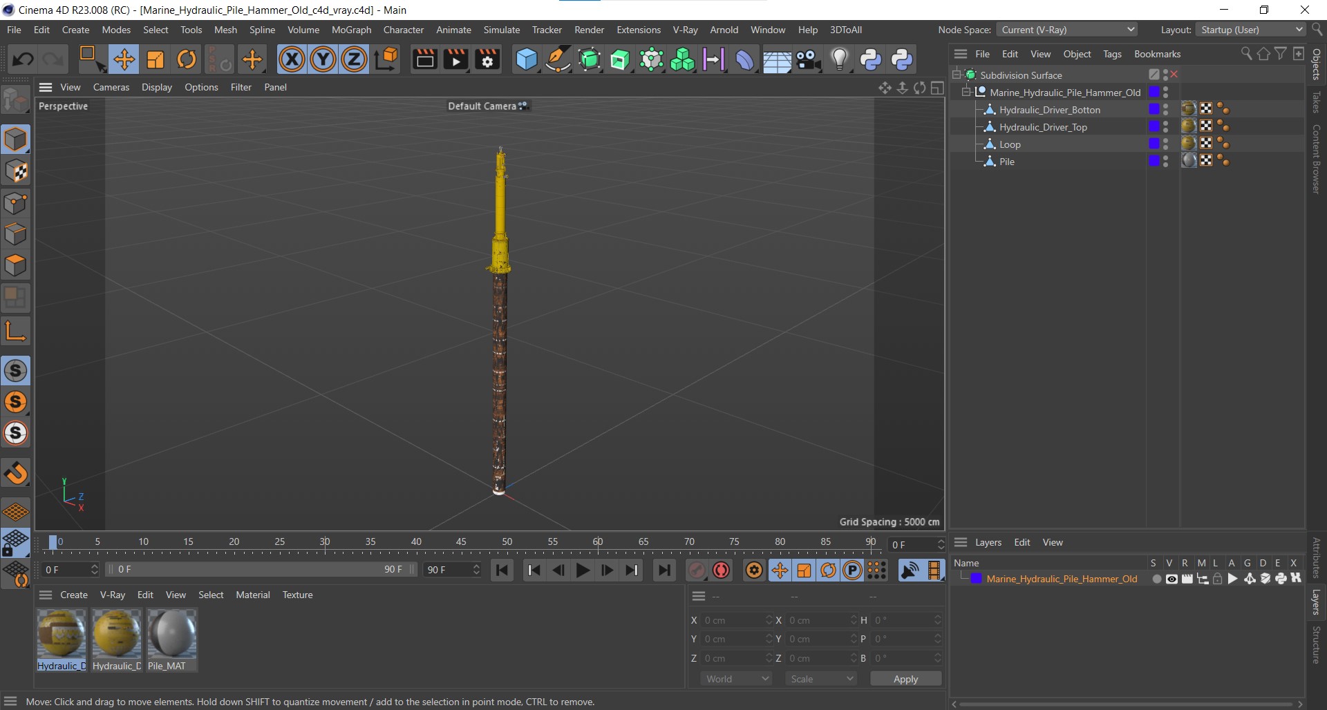Click the Objects manager search icon
Screen dimensions: 1327x710
[1246, 54]
